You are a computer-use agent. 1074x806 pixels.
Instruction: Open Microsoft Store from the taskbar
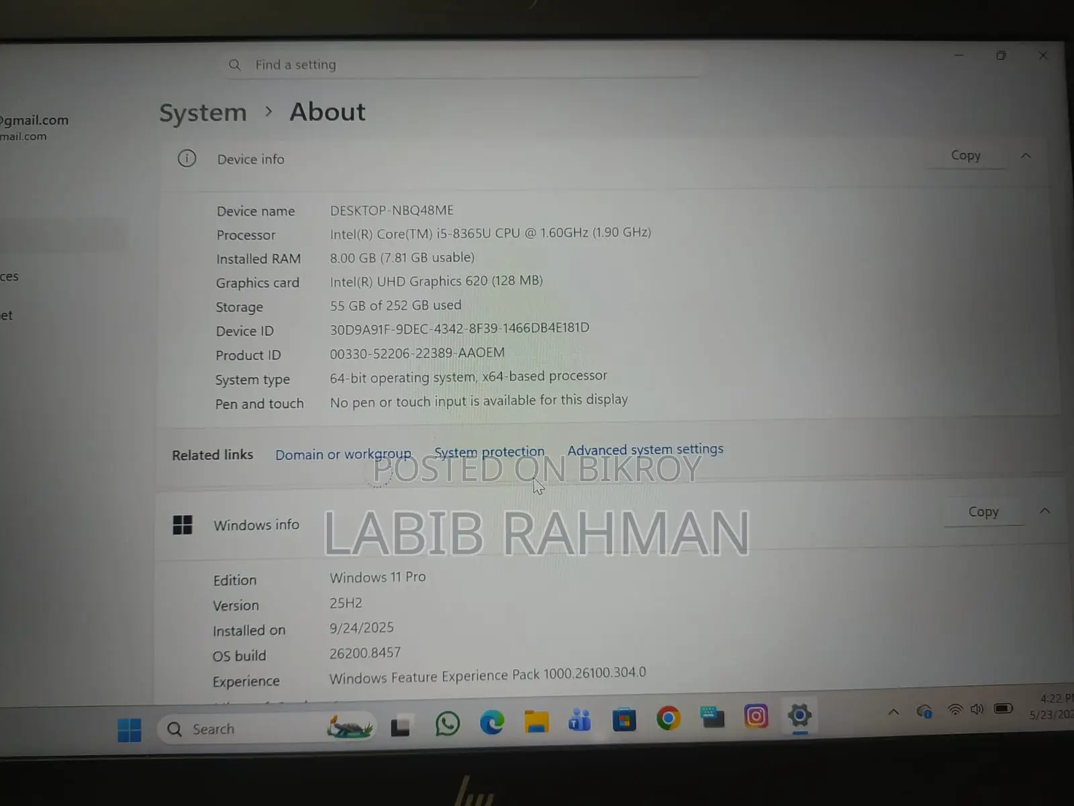(624, 720)
